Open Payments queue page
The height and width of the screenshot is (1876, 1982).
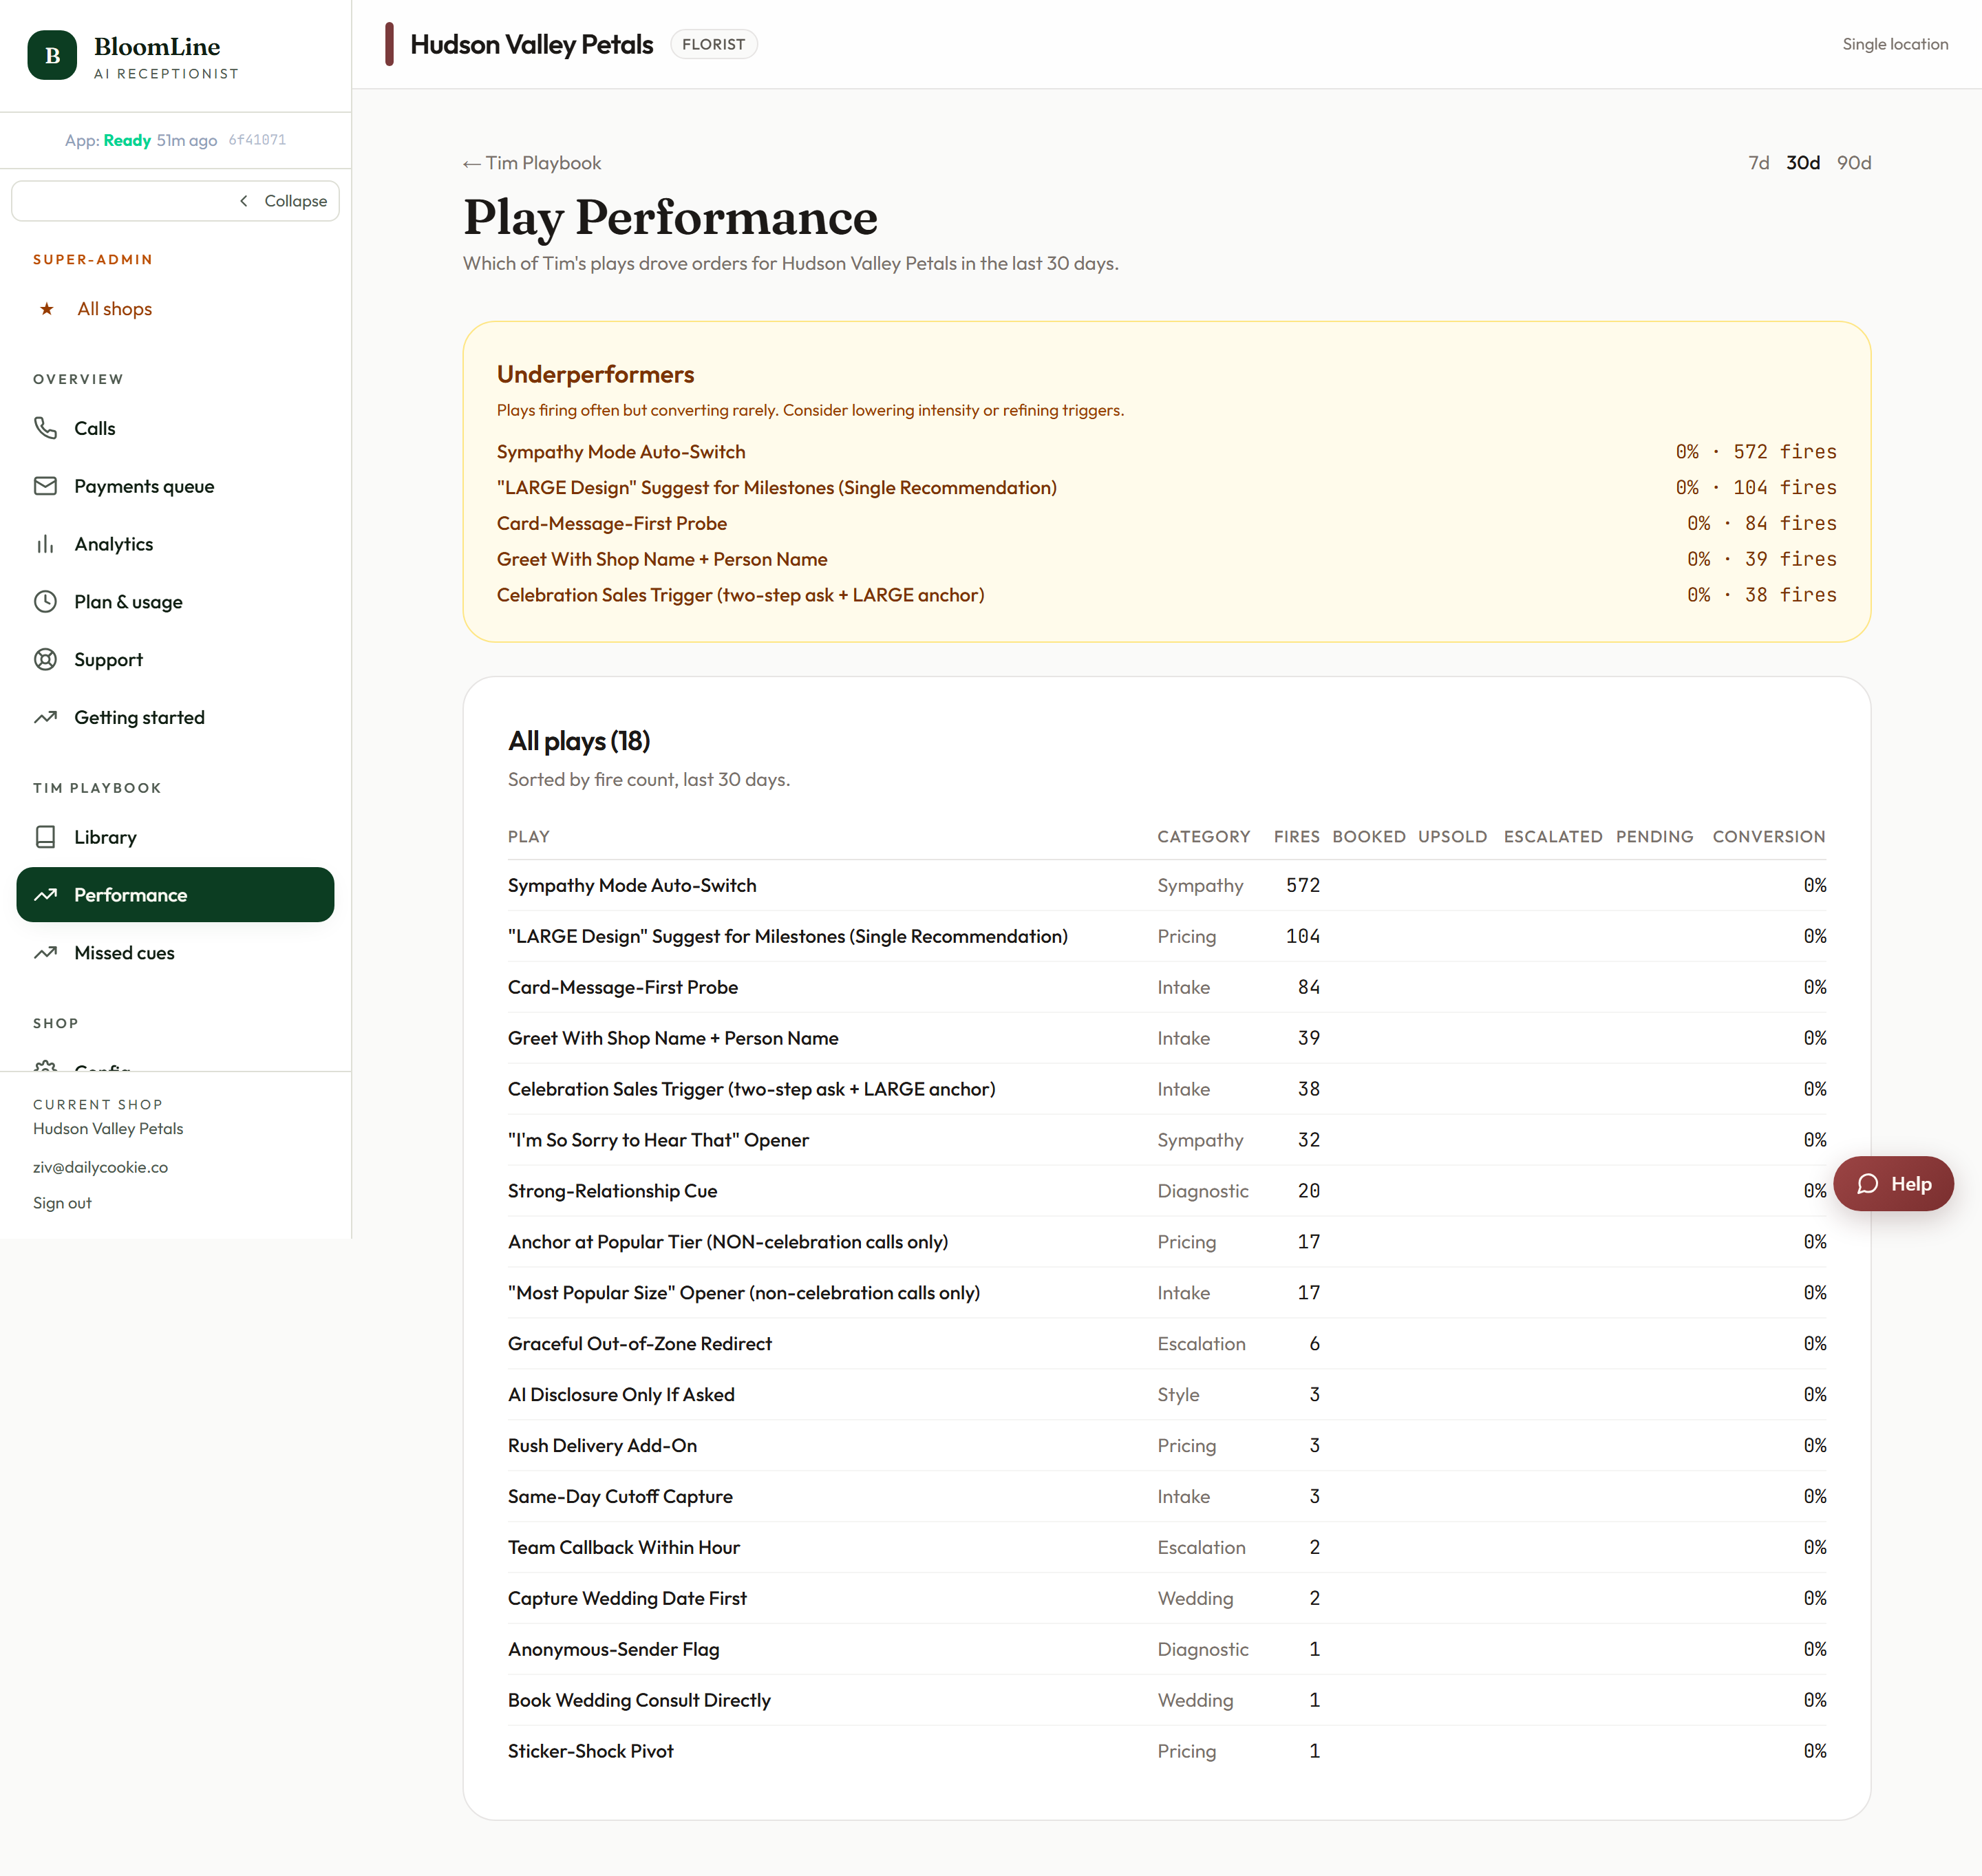pyautogui.click(x=175, y=486)
